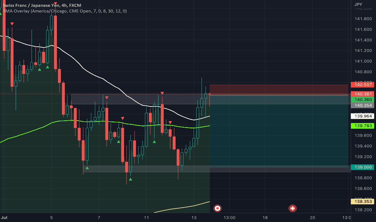Select the red 140.557 stop level price label
The height and width of the screenshot is (222, 376).
click(362, 84)
